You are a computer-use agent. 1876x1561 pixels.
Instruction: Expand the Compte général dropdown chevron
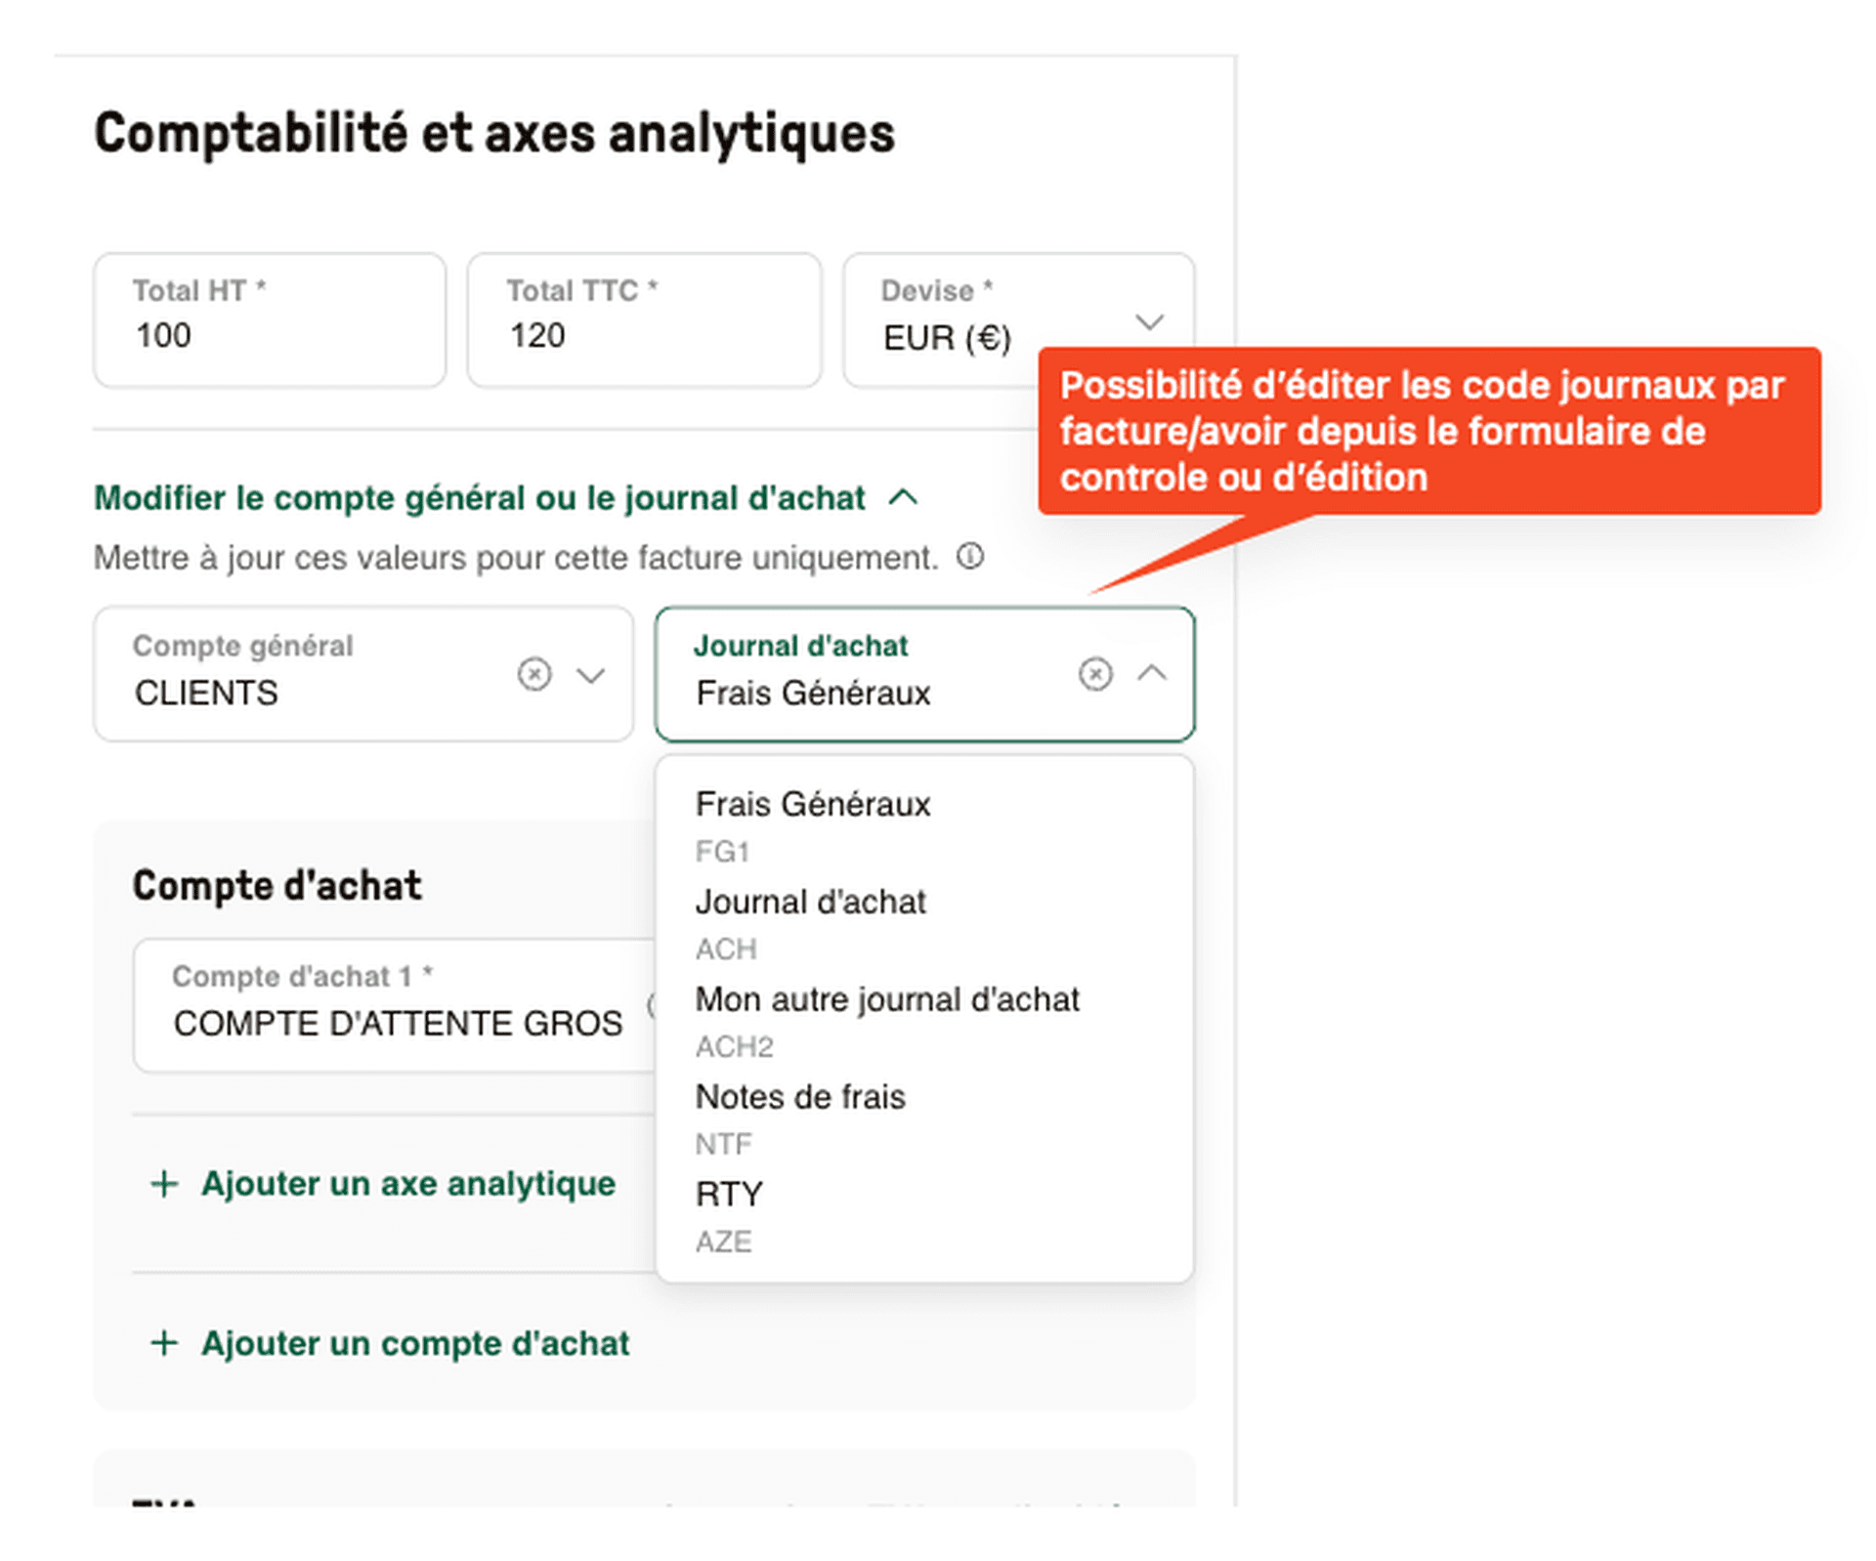pyautogui.click(x=591, y=675)
